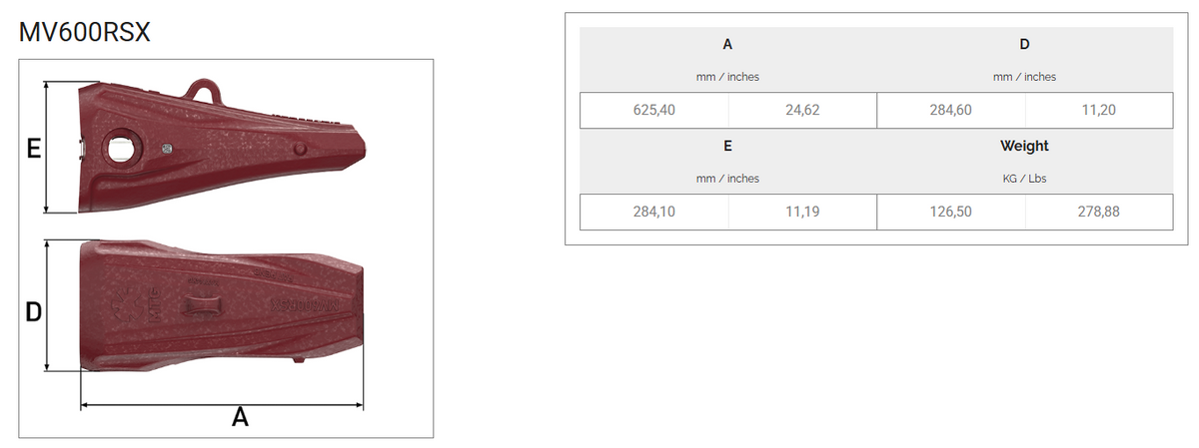Image resolution: width=1199 pixels, height=448 pixels.
Task: Click the A dimension label below arrow
Action: pos(240,417)
